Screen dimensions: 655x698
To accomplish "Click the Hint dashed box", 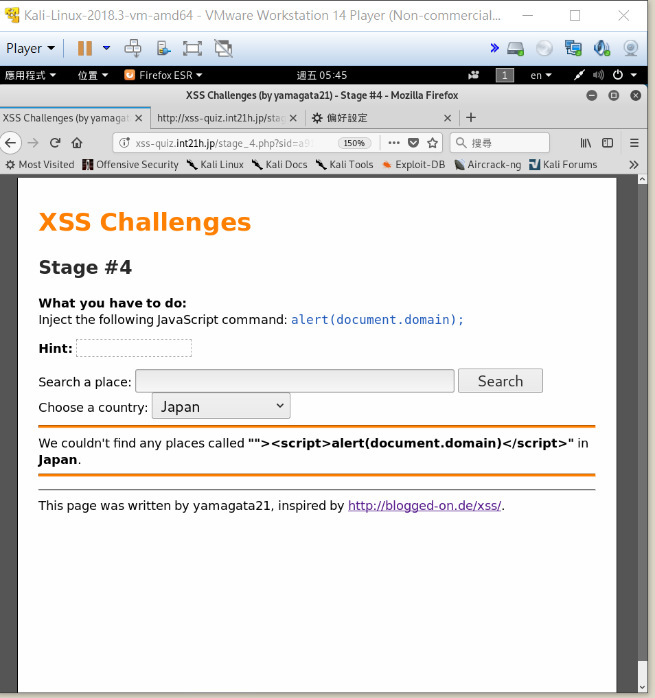I will pyautogui.click(x=134, y=348).
